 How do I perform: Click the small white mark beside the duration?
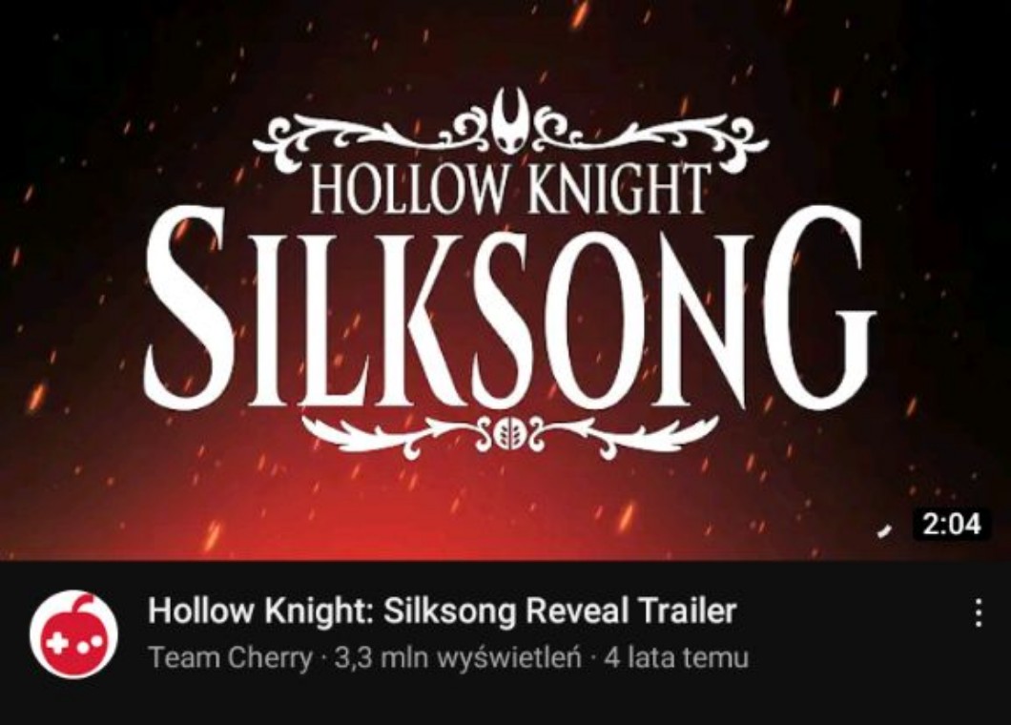coord(884,530)
